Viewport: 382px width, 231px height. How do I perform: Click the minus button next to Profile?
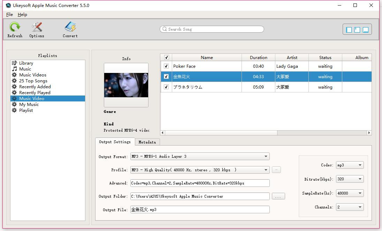(x=276, y=170)
